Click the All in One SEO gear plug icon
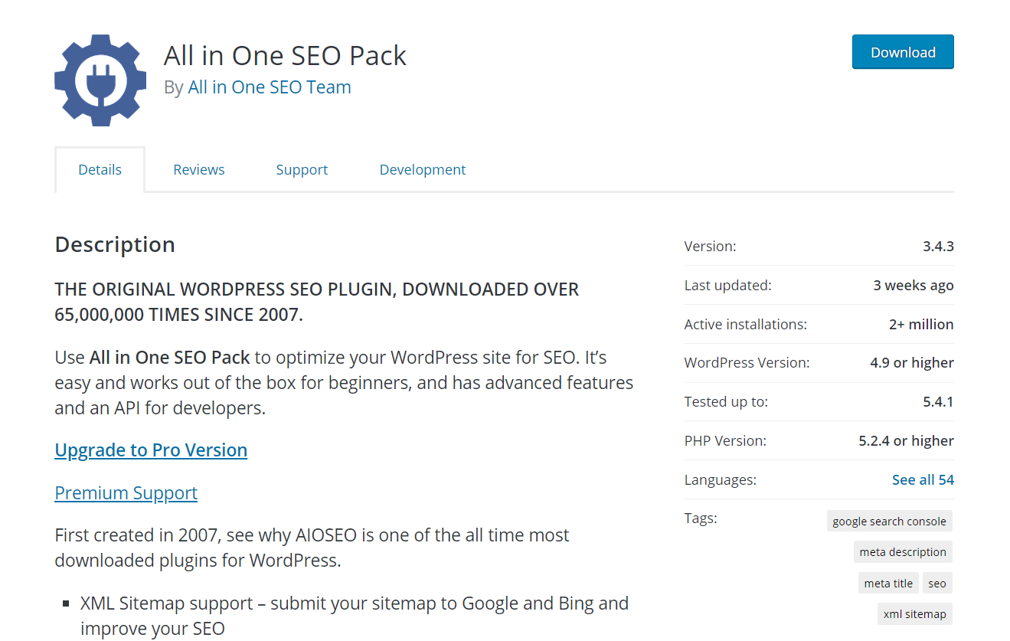This screenshot has height=641, width=1010. [x=100, y=80]
